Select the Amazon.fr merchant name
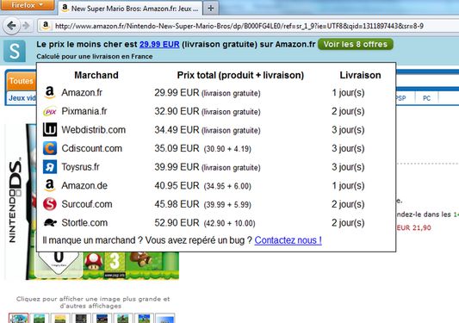Screen dimensions: 459x323 click(x=82, y=92)
